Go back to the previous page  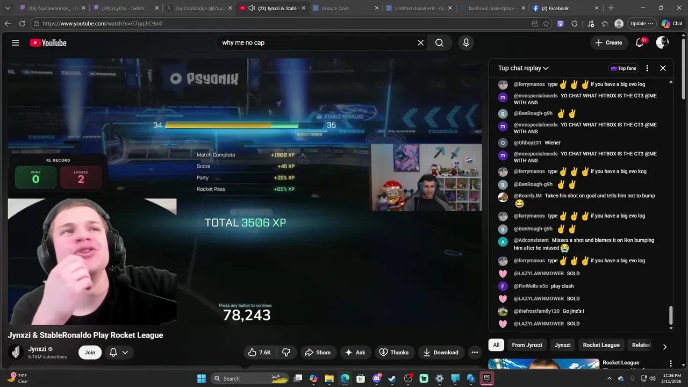8,24
